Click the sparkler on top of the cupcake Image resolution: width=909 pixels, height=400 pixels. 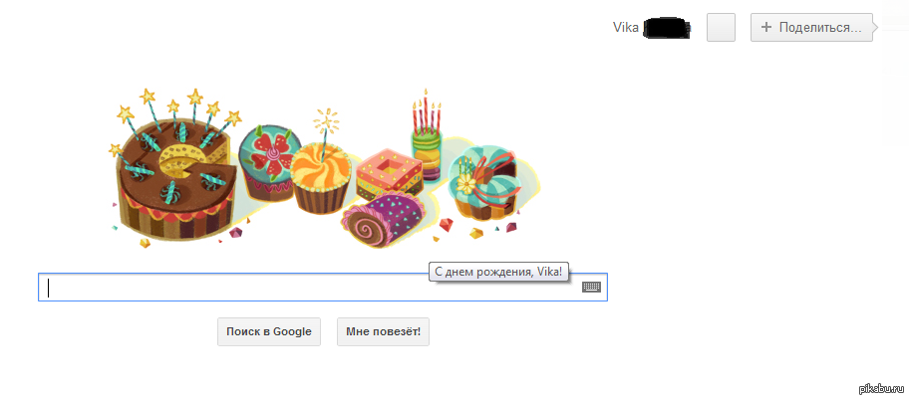(x=323, y=124)
